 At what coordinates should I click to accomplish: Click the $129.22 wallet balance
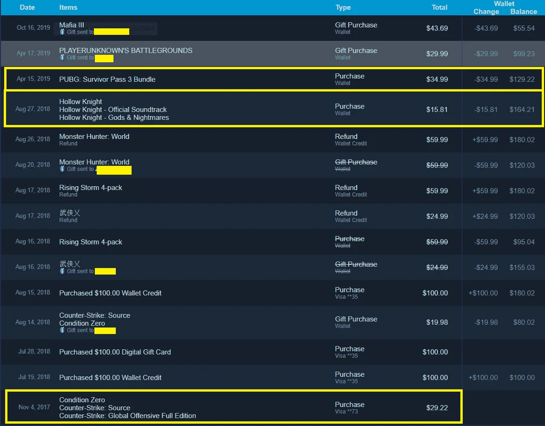pyautogui.click(x=522, y=79)
